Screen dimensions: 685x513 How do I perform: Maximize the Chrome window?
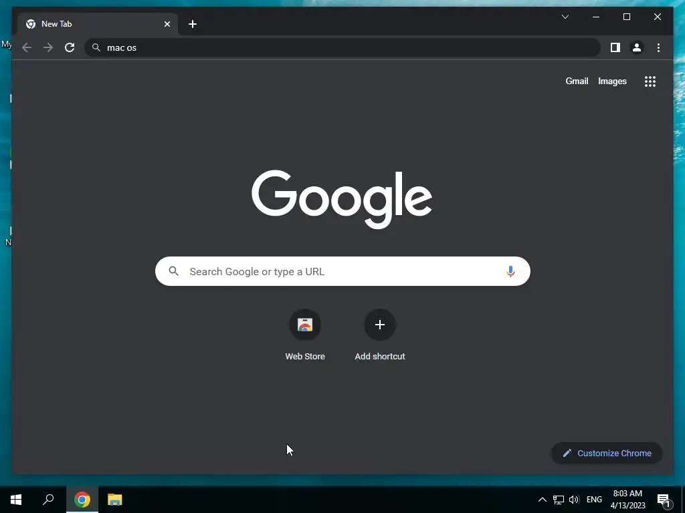pos(626,17)
